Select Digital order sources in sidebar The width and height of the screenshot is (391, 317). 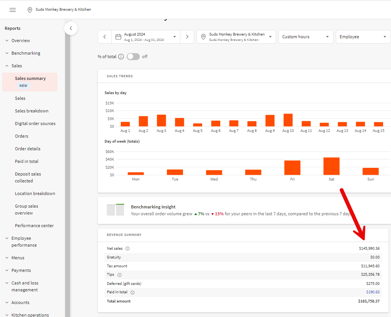click(35, 124)
